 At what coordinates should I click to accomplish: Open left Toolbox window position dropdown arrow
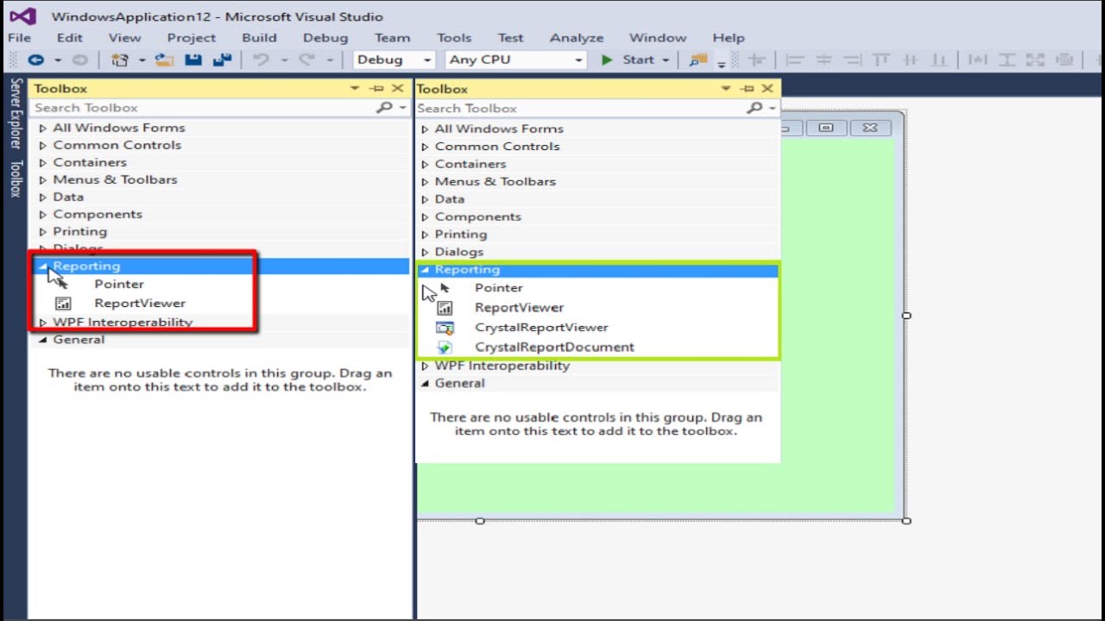point(355,88)
